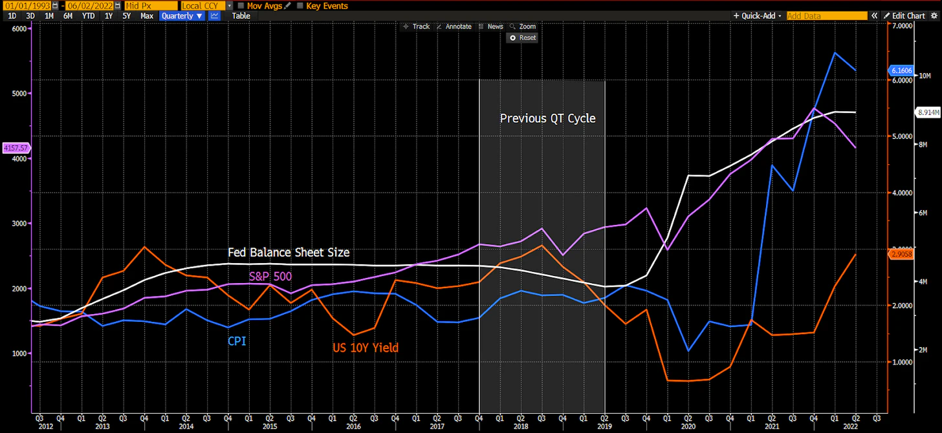Click the Reset radio button
The height and width of the screenshot is (433, 942).
point(523,37)
